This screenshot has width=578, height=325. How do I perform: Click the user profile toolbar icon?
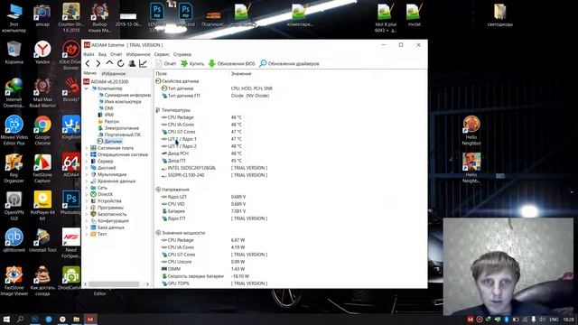click(132, 63)
